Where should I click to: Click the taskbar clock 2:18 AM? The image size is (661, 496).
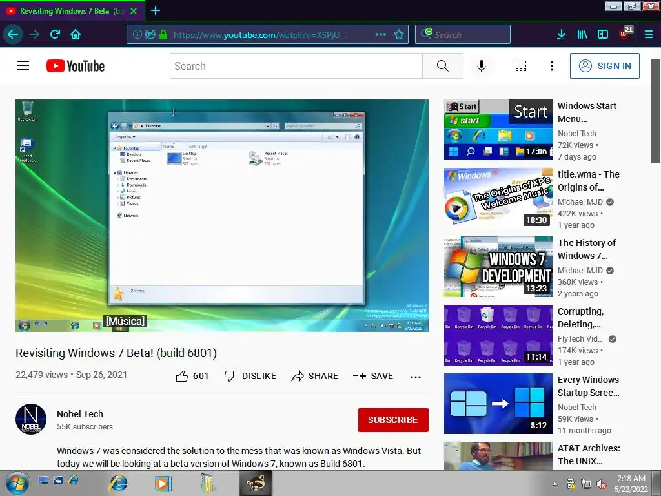631,484
